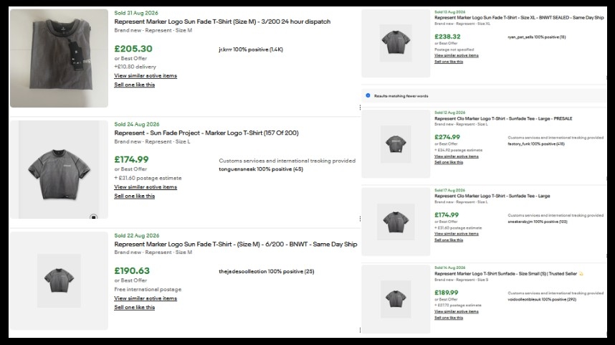
Task: Open the thumbnail of the 24 Aug listing
Action: coord(59,169)
